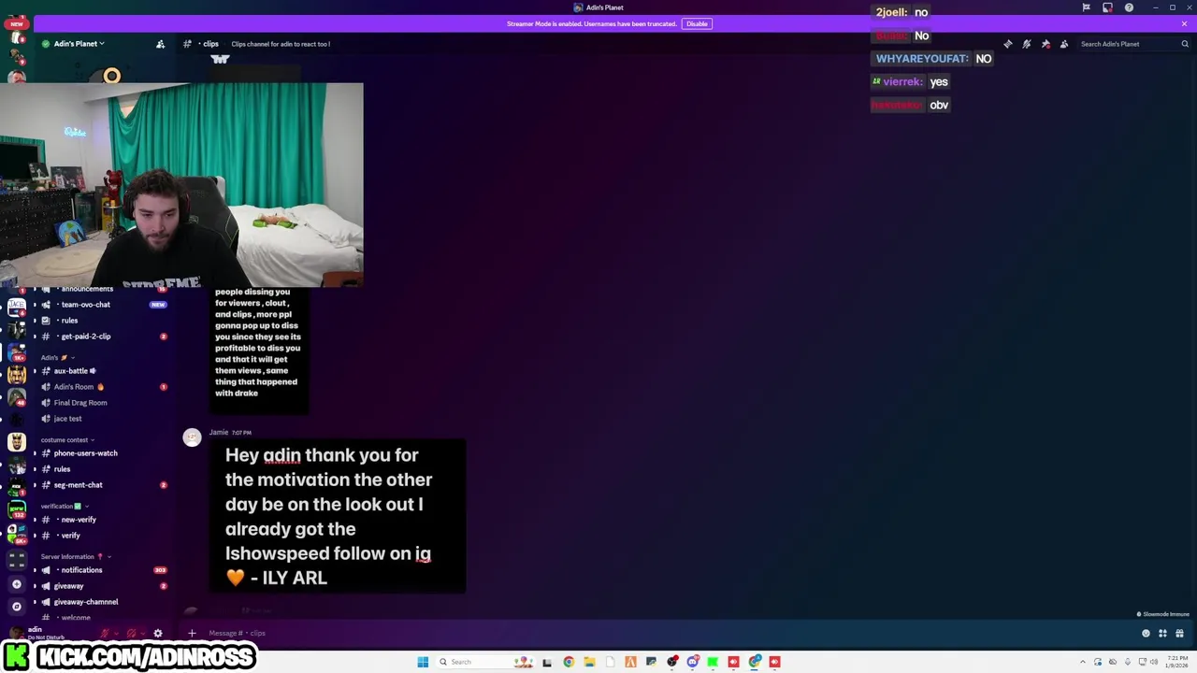Click Add a Server plus icon
Viewport: 1197px width, 673px height.
point(16,584)
